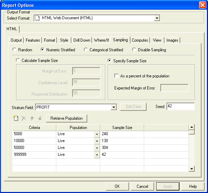Open Population dropdown for the 10000 row
The width and height of the screenshot is (208, 193).
(97, 141)
